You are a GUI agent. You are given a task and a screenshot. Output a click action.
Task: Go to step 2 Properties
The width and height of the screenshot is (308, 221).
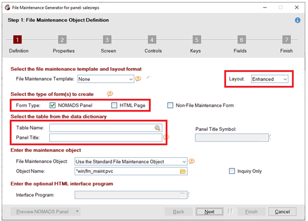coord(62,40)
